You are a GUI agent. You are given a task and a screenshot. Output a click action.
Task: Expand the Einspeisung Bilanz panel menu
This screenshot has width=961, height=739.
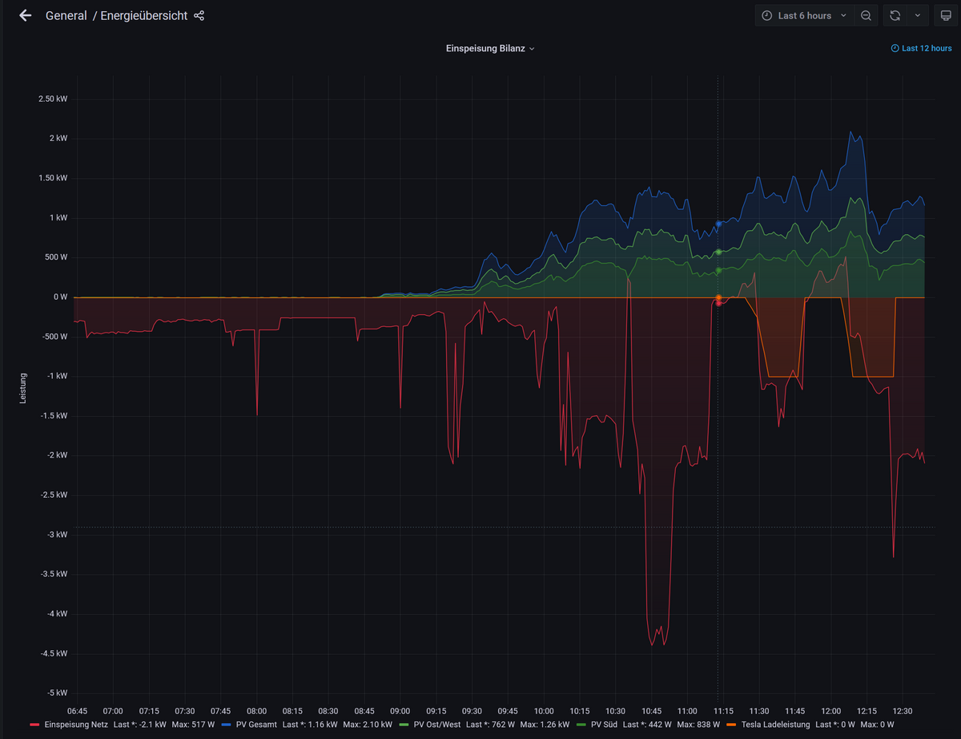[x=490, y=48]
